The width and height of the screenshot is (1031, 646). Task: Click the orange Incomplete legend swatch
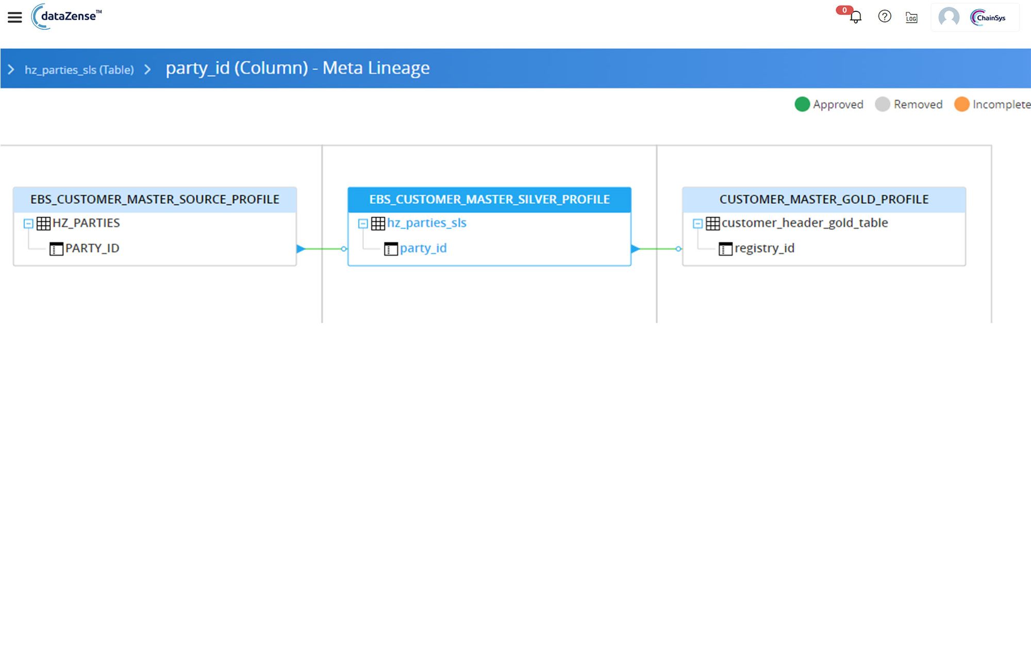pyautogui.click(x=961, y=104)
